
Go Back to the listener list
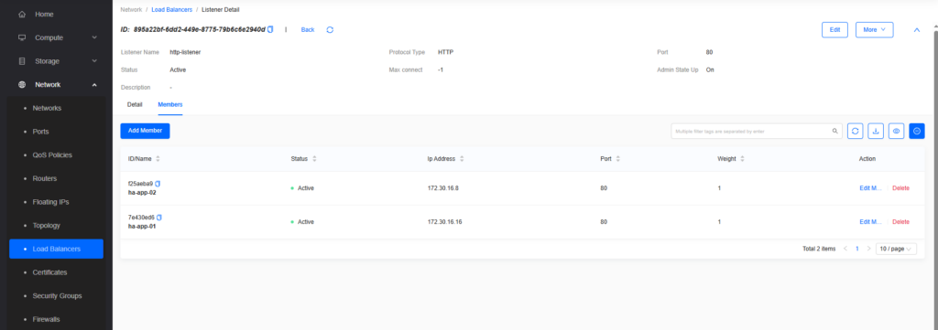pyautogui.click(x=308, y=29)
